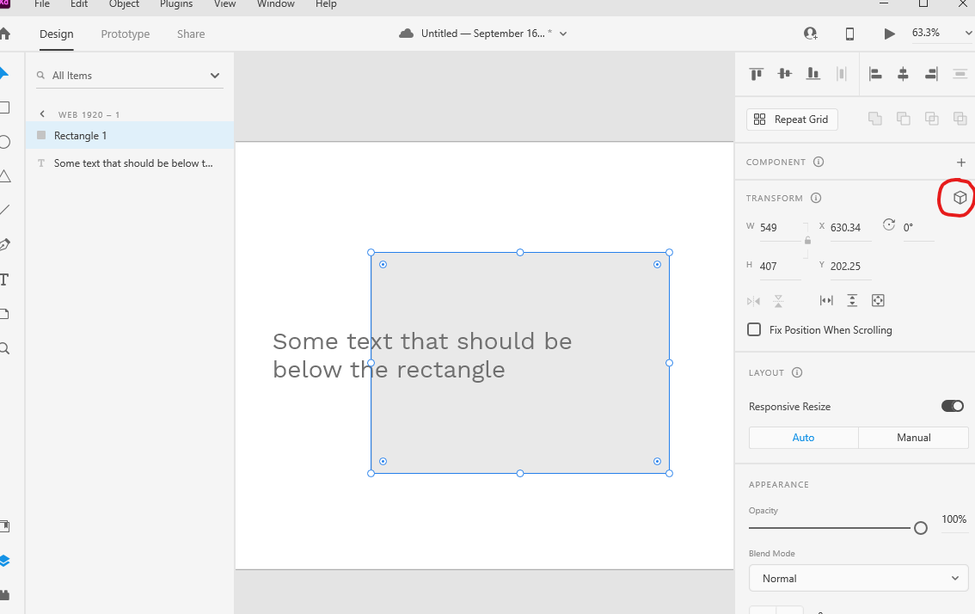Click the flip vertically icon
This screenshot has width=975, height=614.
(778, 300)
